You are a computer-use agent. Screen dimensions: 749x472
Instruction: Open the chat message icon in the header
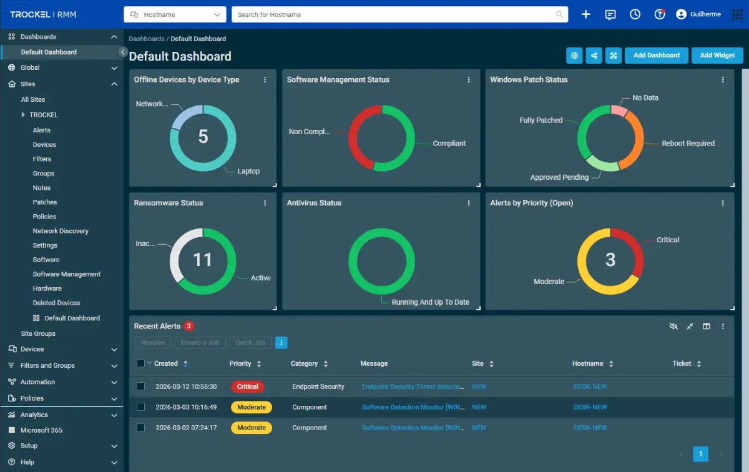(610, 14)
